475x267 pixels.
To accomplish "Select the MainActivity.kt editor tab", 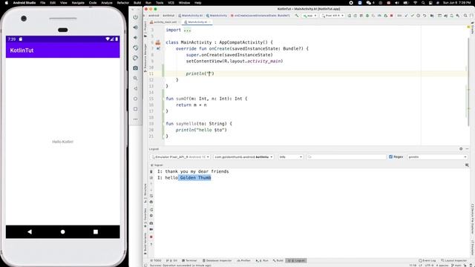I will (197, 22).
